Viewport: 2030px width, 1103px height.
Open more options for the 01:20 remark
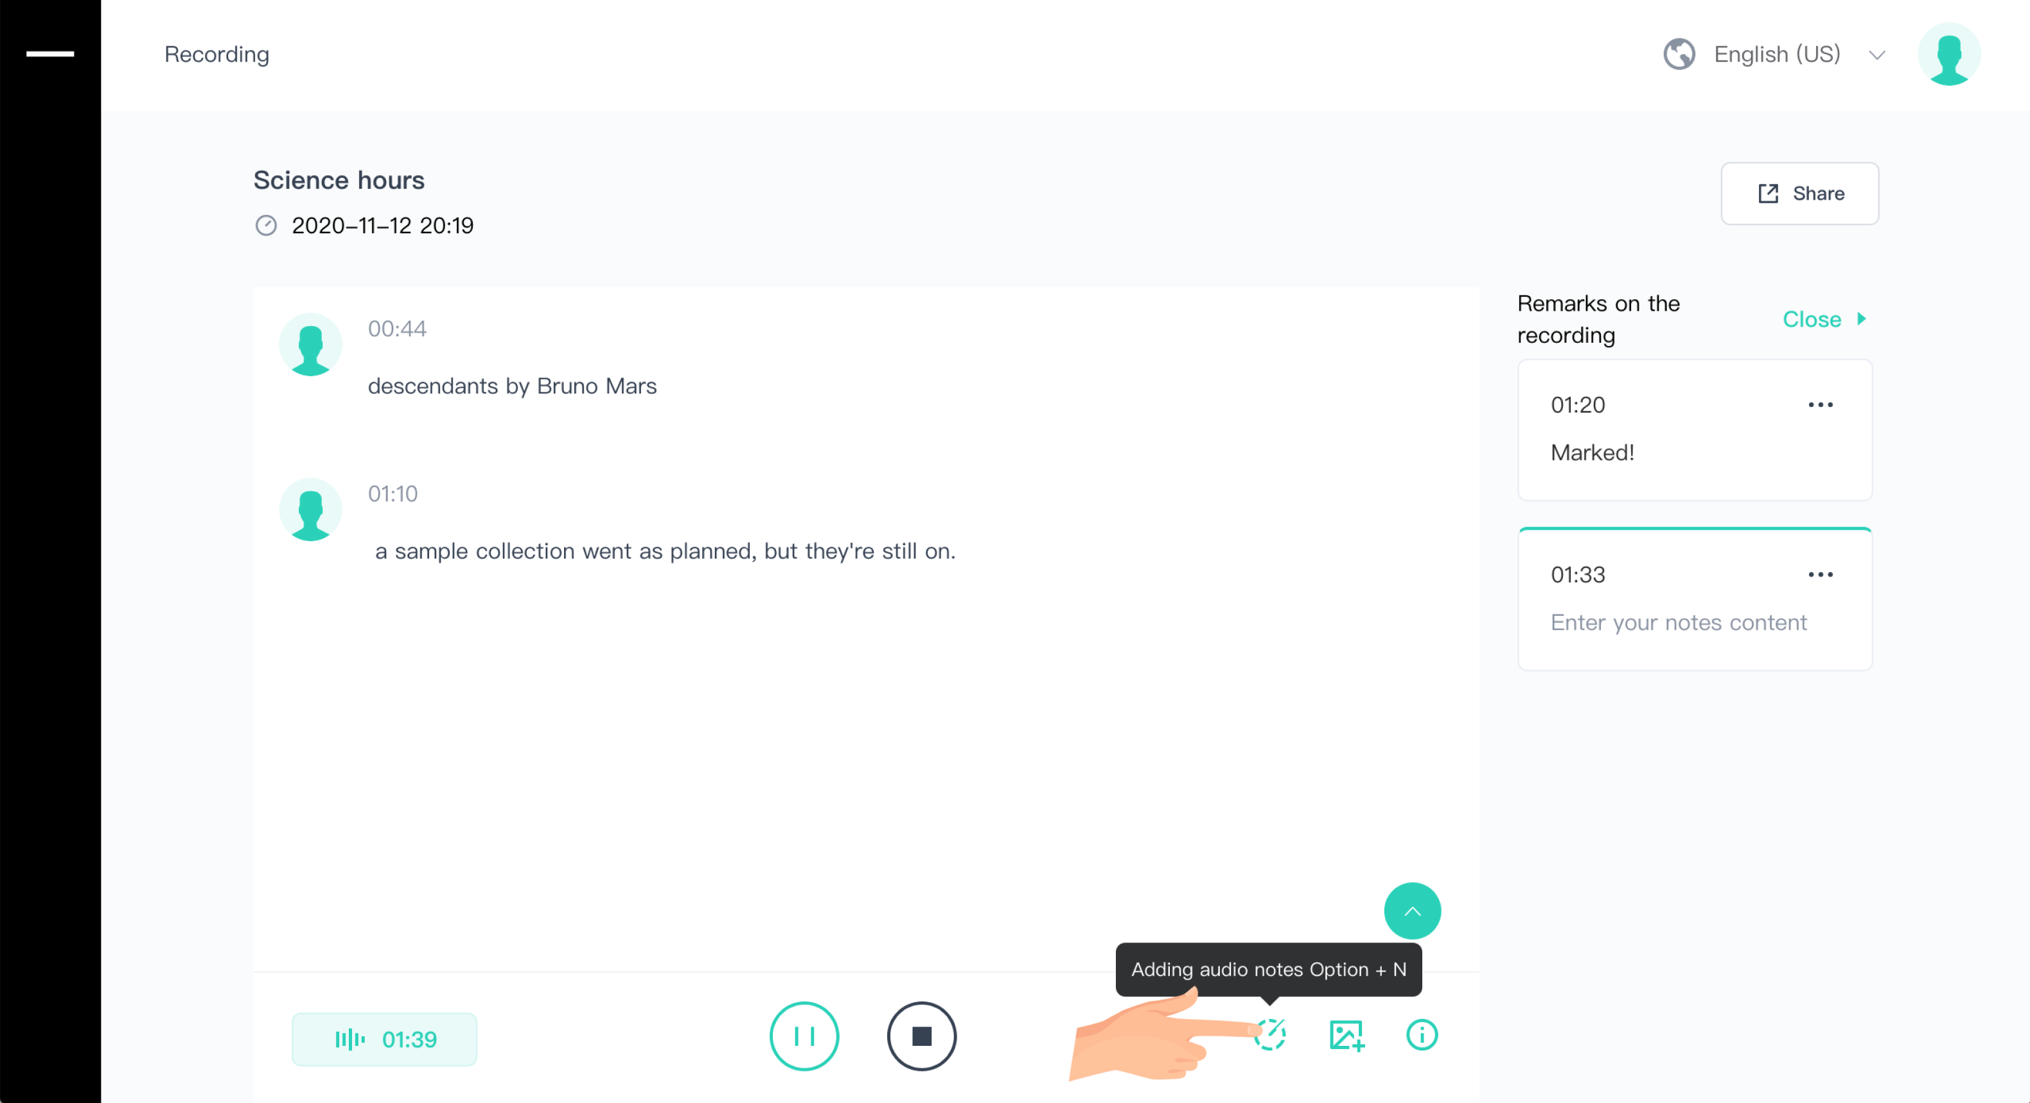pyautogui.click(x=1819, y=405)
